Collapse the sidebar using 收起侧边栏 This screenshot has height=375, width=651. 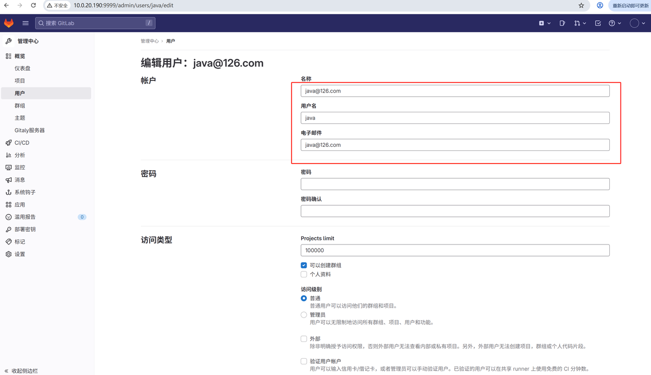click(24, 370)
